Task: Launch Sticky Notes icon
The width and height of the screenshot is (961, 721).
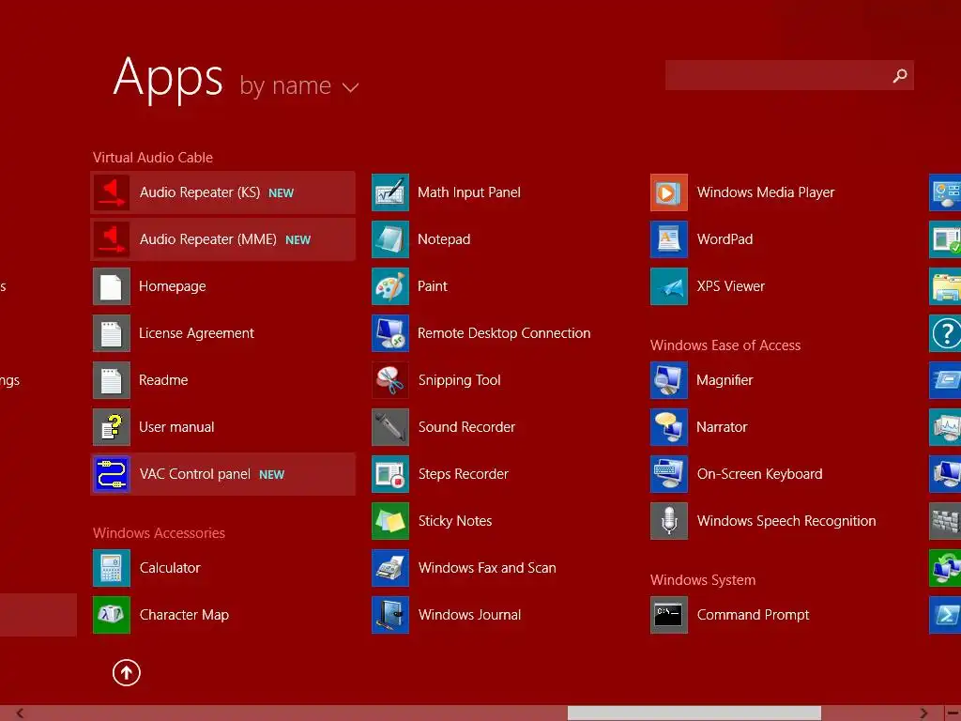Action: click(390, 520)
